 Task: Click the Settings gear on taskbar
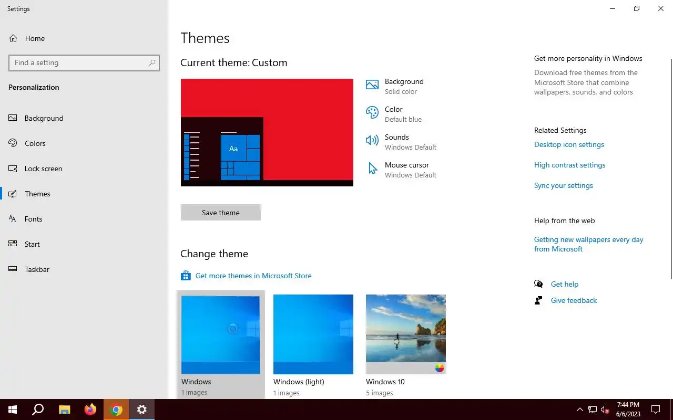pos(142,409)
